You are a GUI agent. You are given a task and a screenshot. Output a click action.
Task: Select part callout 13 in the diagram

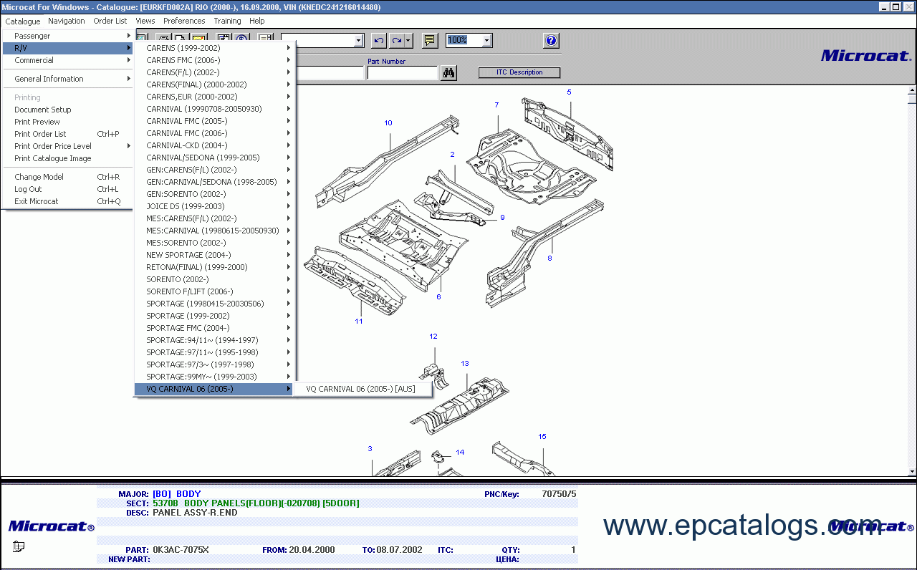[x=465, y=364]
